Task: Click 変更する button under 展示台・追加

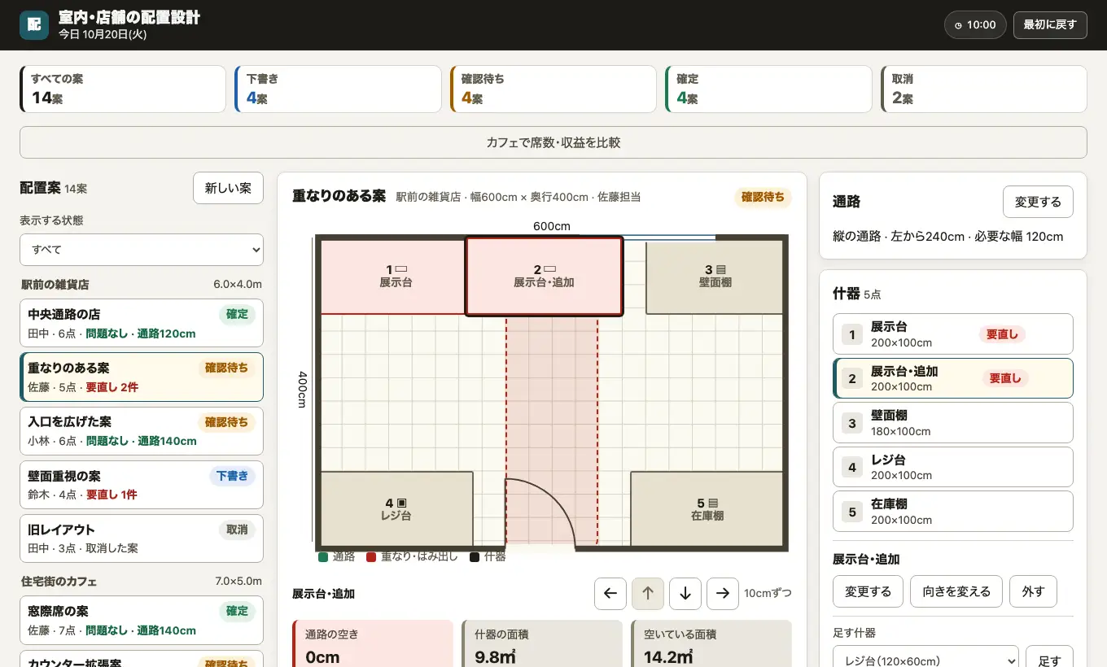Action: (x=868, y=591)
